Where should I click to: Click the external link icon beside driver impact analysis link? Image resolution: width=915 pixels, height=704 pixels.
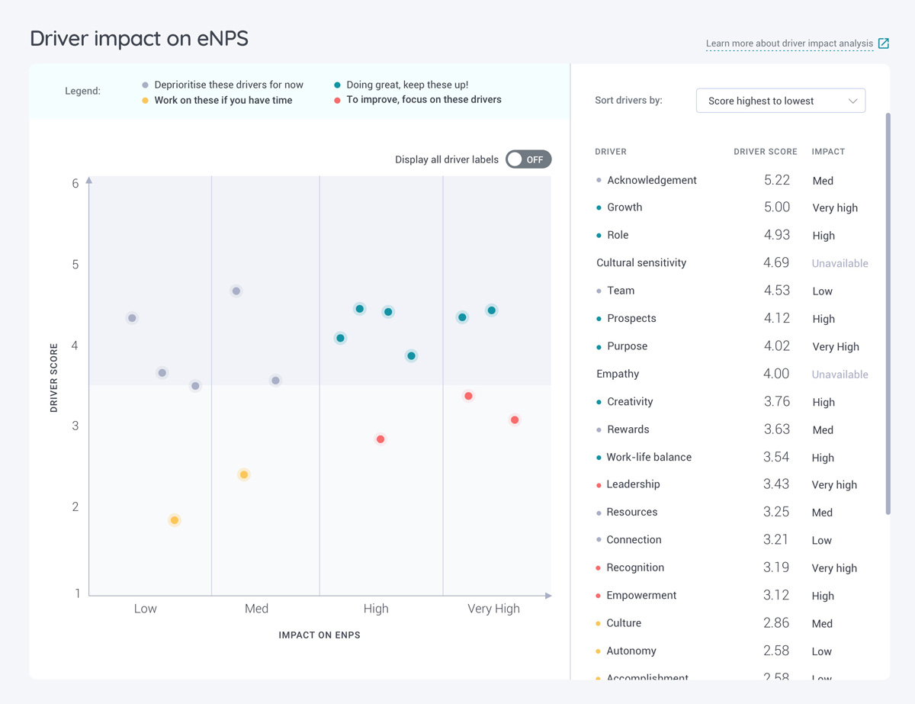point(884,43)
